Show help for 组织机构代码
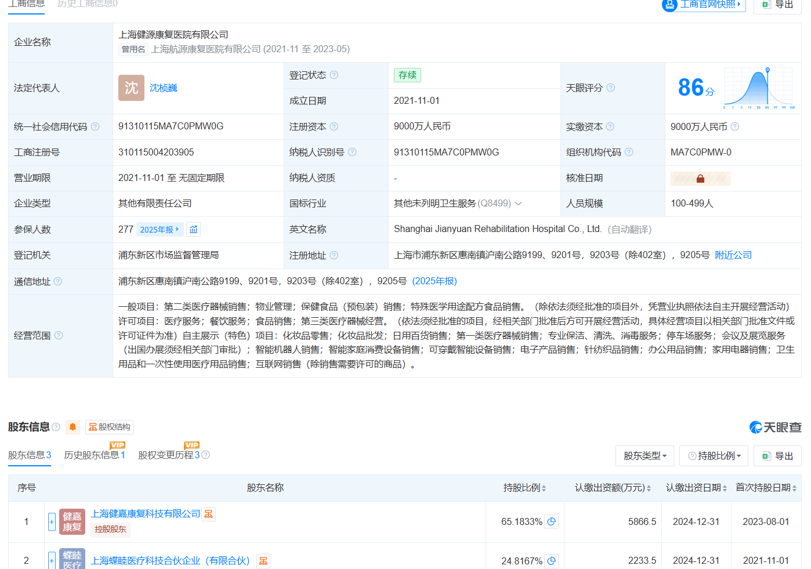Viewport: 811px width, 569px height. pyautogui.click(x=629, y=152)
